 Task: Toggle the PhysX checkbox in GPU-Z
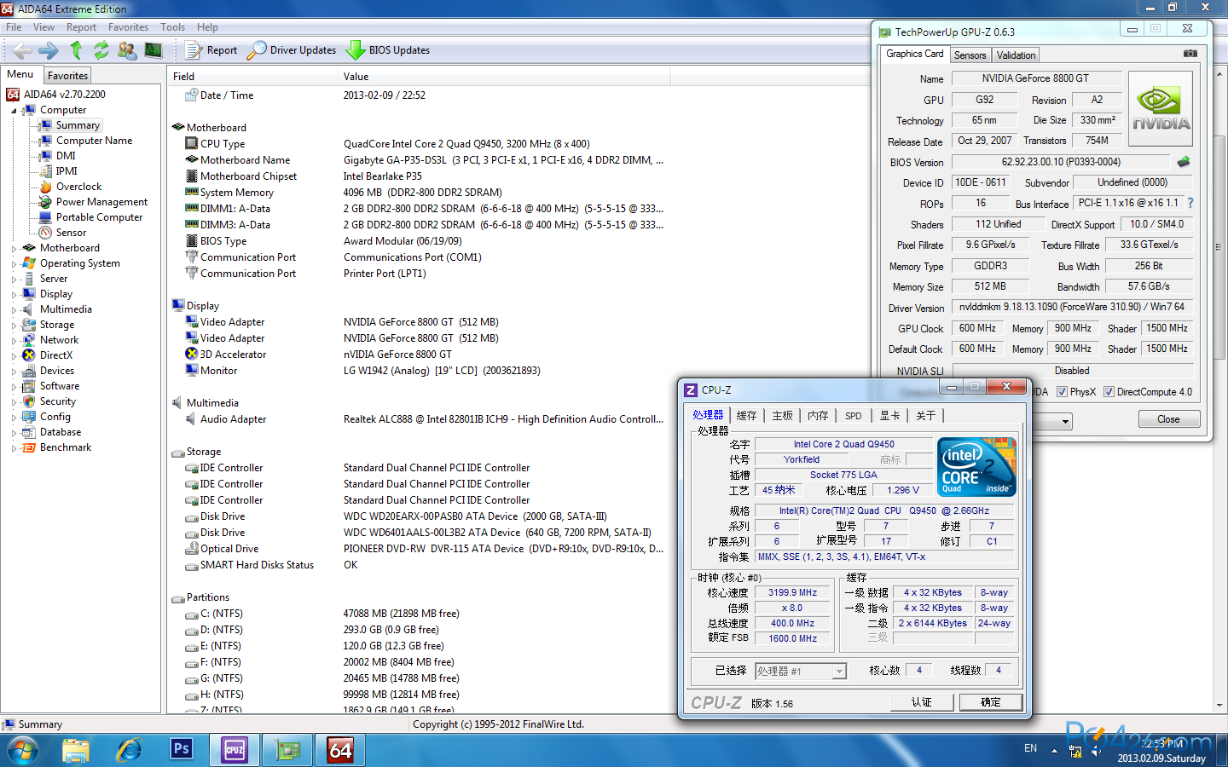pyautogui.click(x=1062, y=392)
